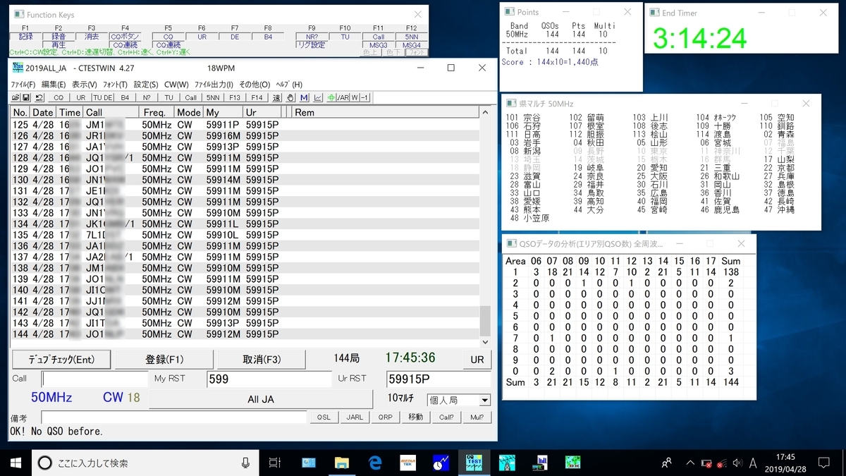
Task: Toggle the blue M icon in toolbar
Action: [304, 97]
